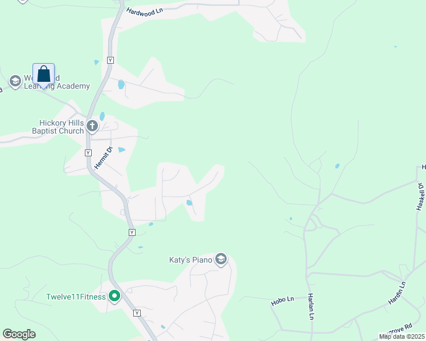Screen dimensions: 426x341
Task: Select the Hardin Ln road label
Action: (397, 293)
